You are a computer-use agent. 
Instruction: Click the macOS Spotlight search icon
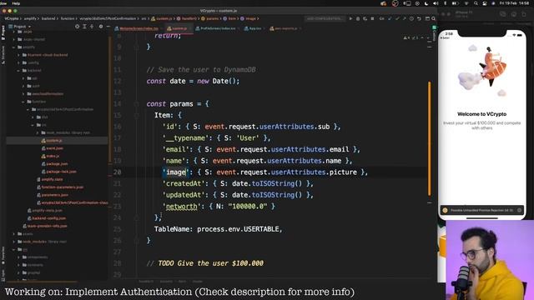476,3
